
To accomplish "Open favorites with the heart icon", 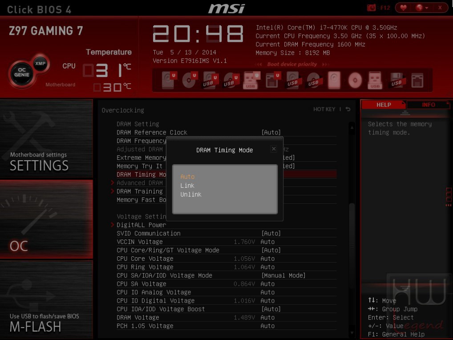I will pyautogui.click(x=403, y=8).
